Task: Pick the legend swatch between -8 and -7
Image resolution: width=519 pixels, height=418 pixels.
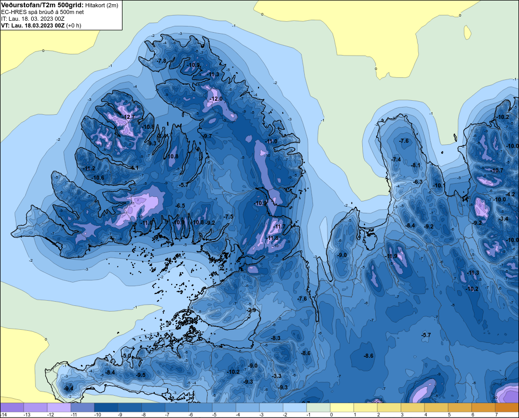Action: coord(154,408)
